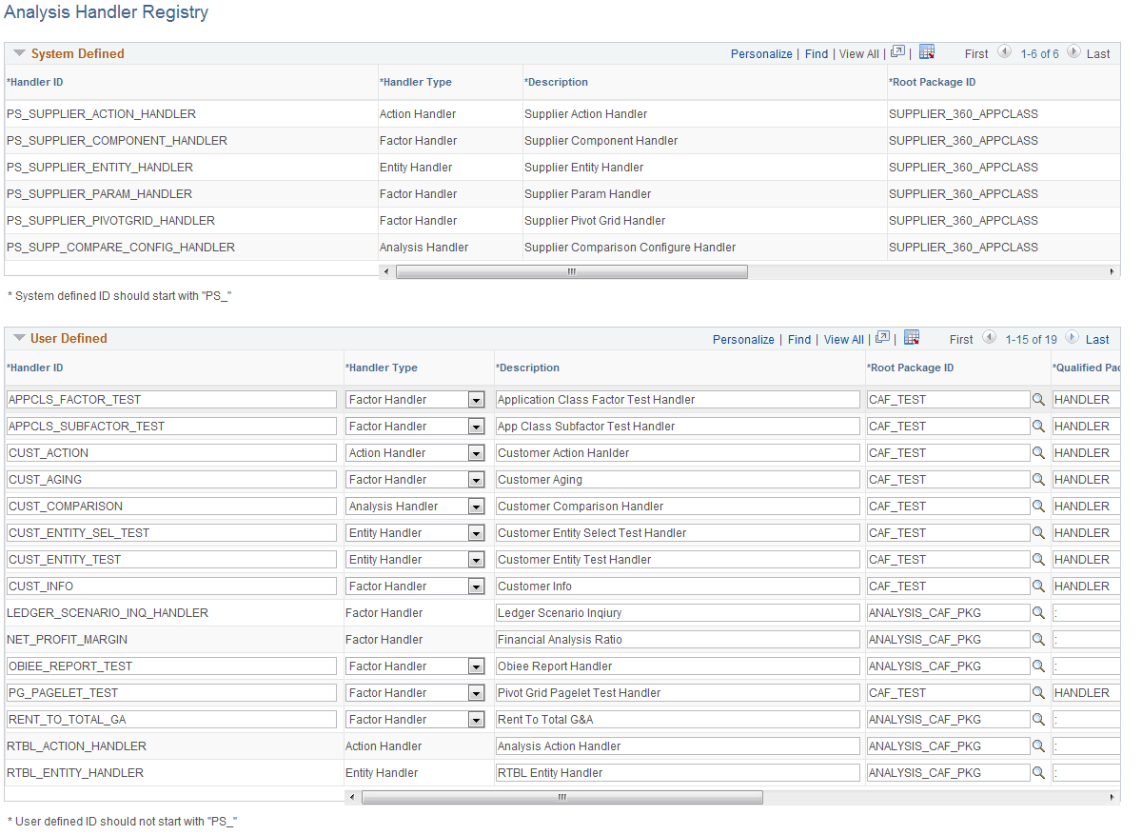Click next-page arrow in System Defined grid

(1073, 52)
